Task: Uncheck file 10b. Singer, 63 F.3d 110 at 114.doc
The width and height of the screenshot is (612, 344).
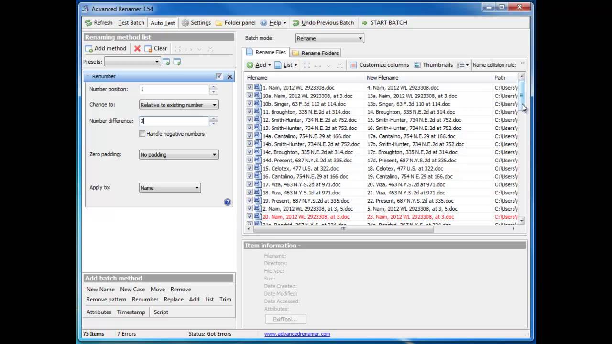Action: pos(250,104)
